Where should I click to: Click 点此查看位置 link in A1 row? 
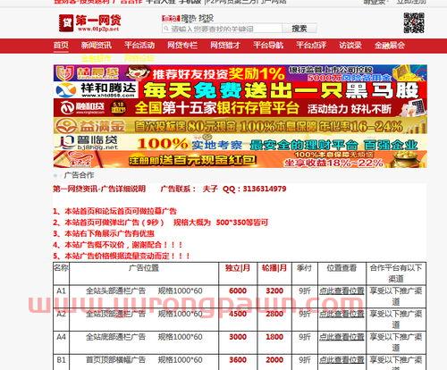[x=342, y=290]
